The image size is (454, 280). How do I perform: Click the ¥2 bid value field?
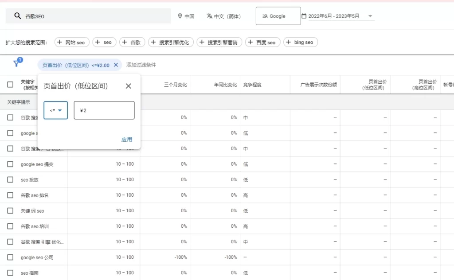tap(104, 110)
